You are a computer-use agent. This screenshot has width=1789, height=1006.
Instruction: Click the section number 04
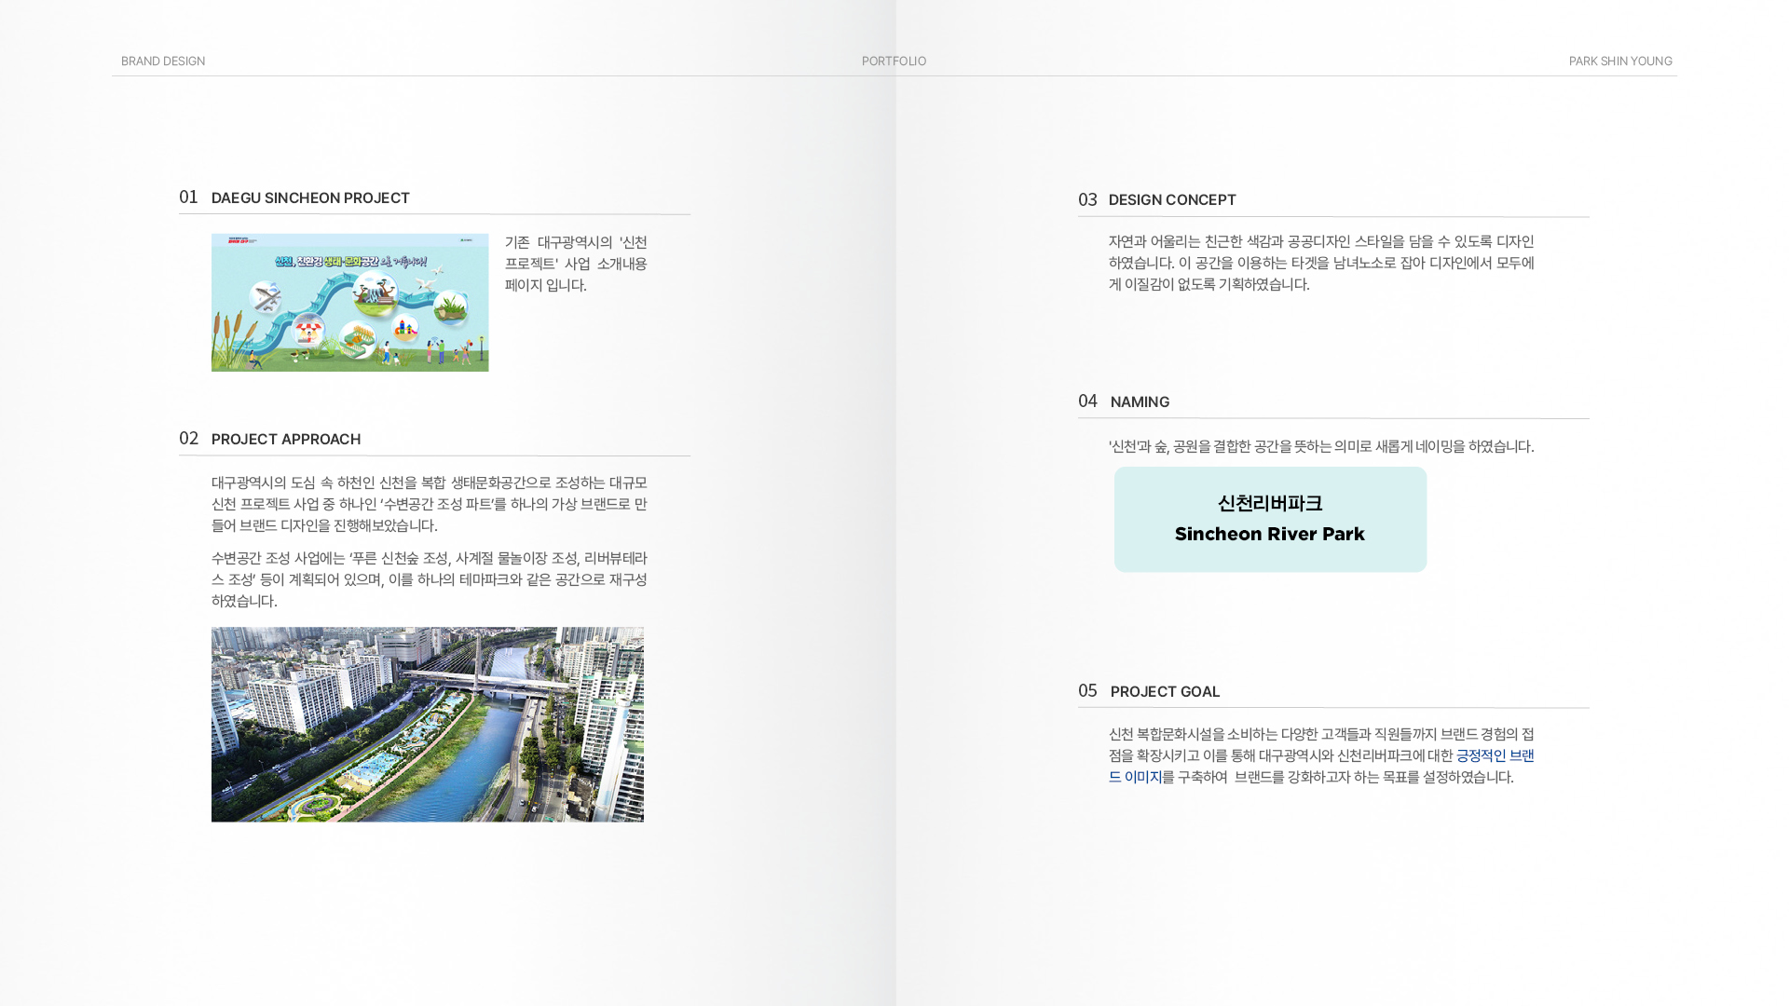1087,401
